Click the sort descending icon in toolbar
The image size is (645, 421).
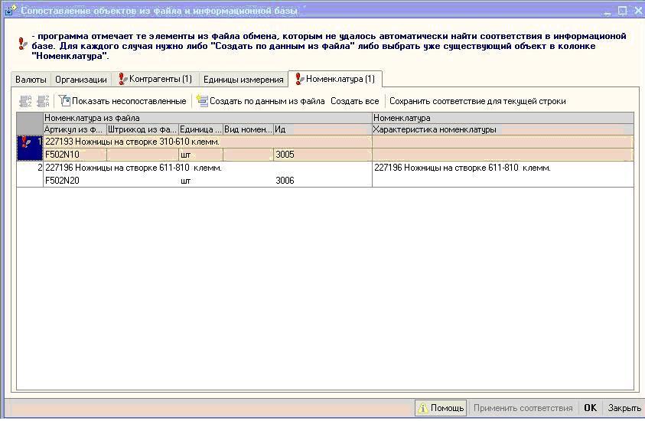(x=42, y=101)
